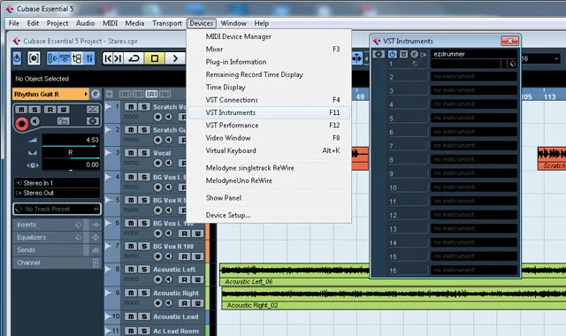Mute the track in Inspector
Image resolution: width=566 pixels, height=336 pixels.
[x=21, y=110]
